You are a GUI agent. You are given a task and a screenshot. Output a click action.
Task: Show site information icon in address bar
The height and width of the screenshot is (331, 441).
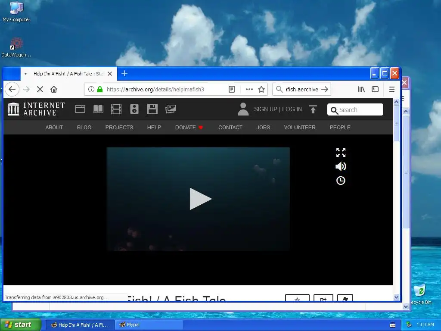coord(91,90)
